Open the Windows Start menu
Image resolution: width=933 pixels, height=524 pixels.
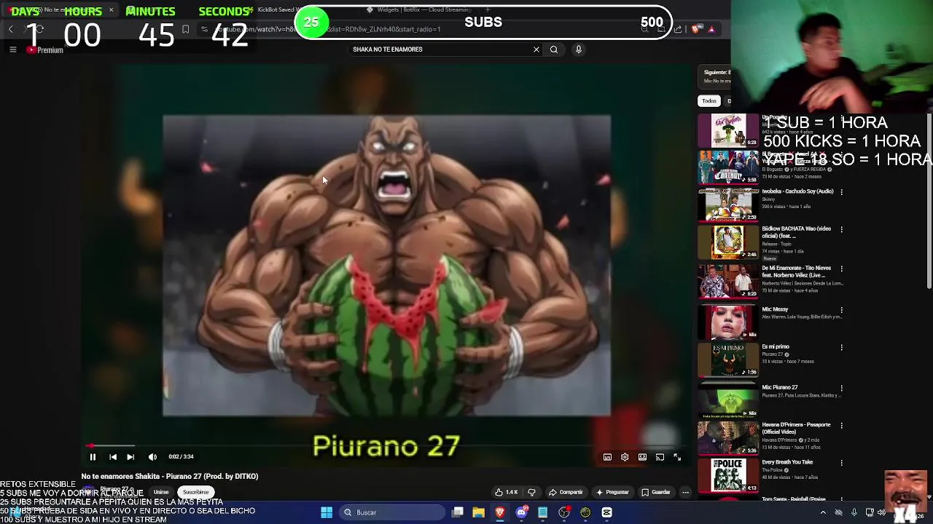click(x=327, y=512)
